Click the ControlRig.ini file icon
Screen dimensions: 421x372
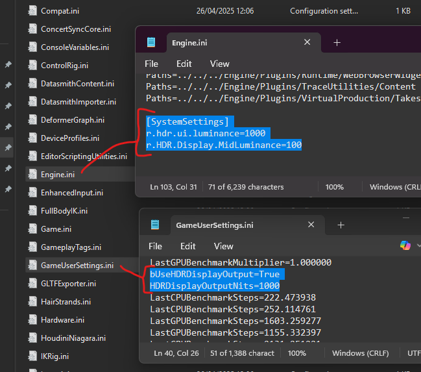coord(32,66)
